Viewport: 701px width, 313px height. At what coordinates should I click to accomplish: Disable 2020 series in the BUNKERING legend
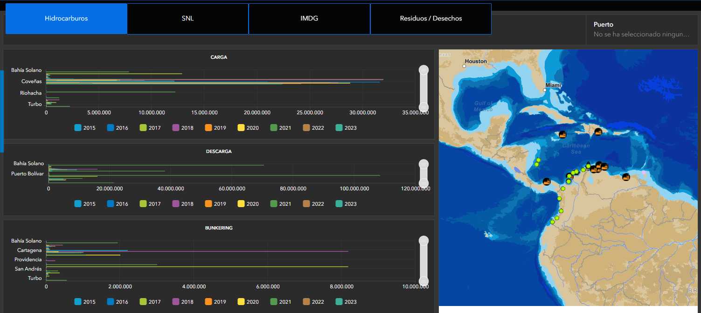(248, 302)
